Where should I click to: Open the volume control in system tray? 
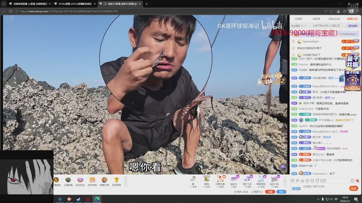tap(332, 199)
